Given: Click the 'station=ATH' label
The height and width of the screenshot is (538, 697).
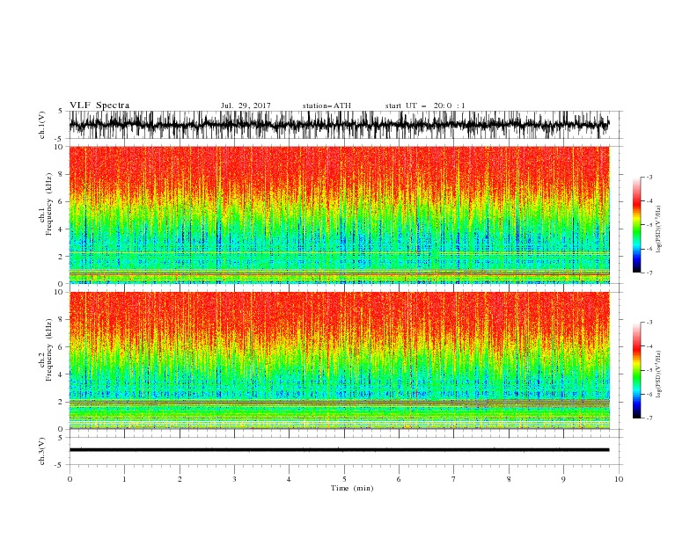Looking at the screenshot, I should coord(326,105).
